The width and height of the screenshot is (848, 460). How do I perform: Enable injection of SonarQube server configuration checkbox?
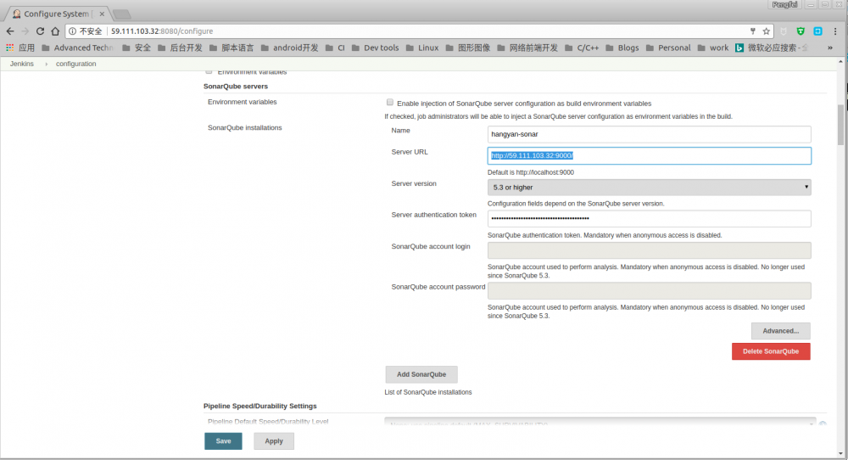tap(390, 103)
